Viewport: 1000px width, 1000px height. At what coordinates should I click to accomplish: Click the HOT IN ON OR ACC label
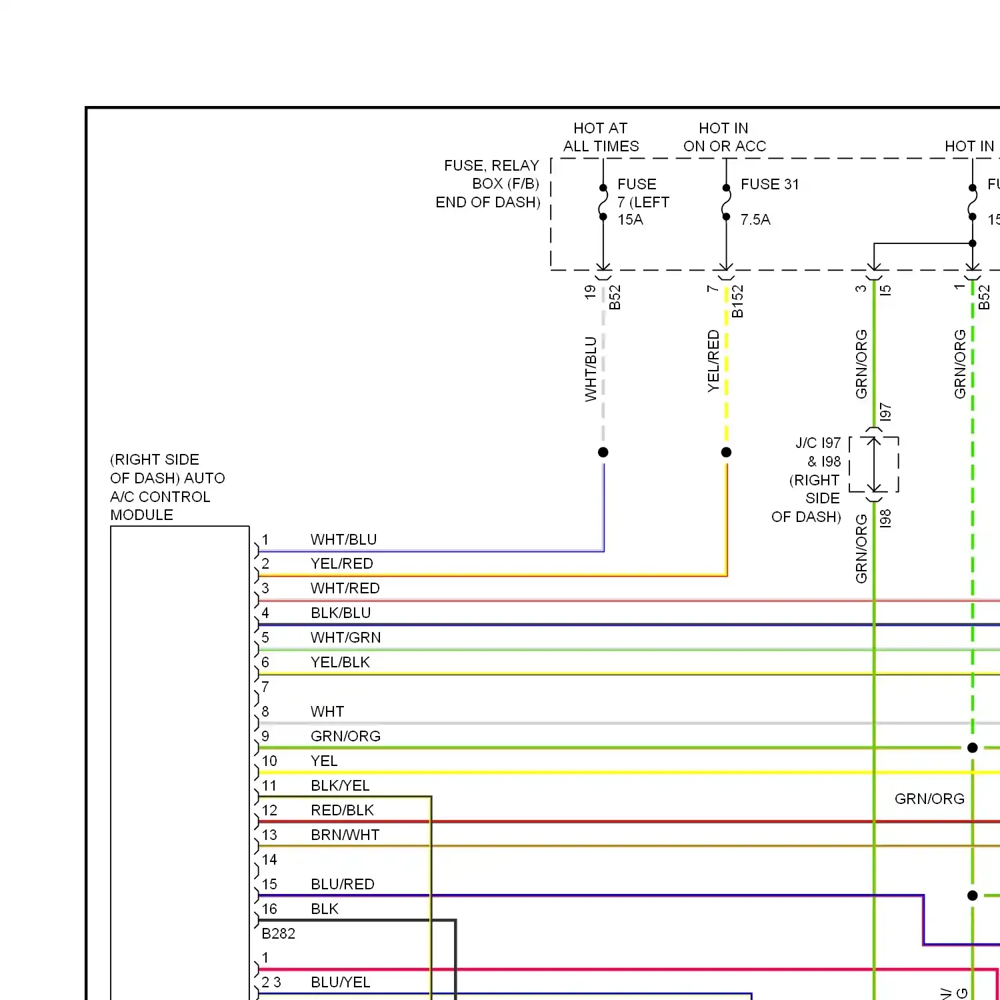(x=725, y=137)
